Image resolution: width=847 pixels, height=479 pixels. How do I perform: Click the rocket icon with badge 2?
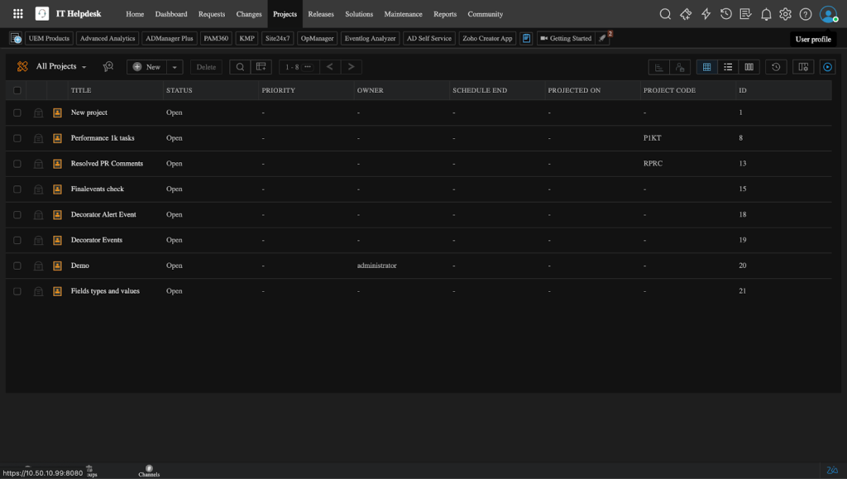click(603, 38)
